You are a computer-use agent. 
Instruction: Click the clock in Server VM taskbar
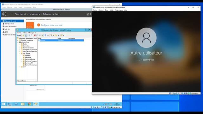click(x=117, y=104)
